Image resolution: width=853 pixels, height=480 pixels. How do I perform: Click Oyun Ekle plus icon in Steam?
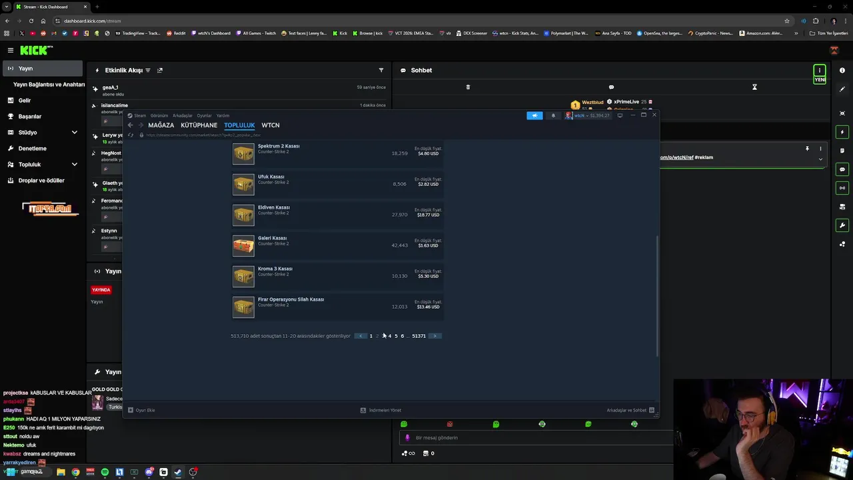point(131,410)
